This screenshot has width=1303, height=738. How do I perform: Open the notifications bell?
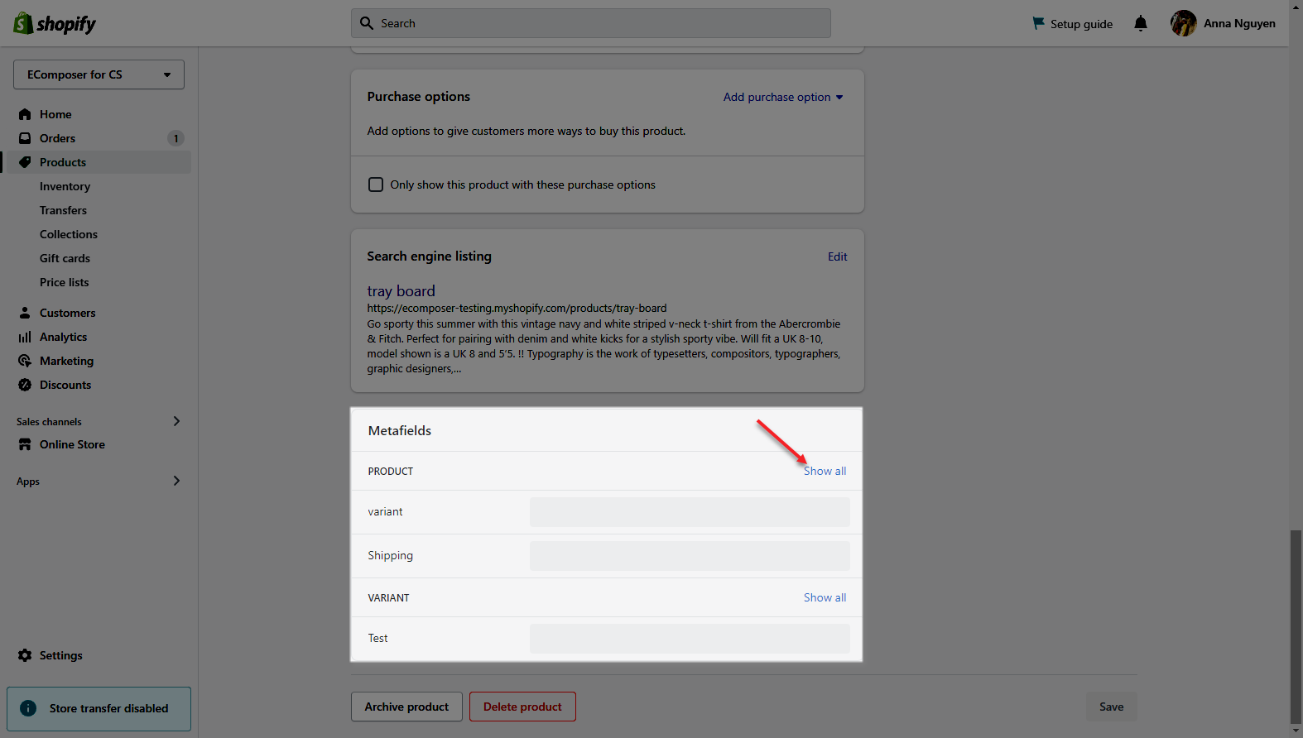pyautogui.click(x=1141, y=23)
